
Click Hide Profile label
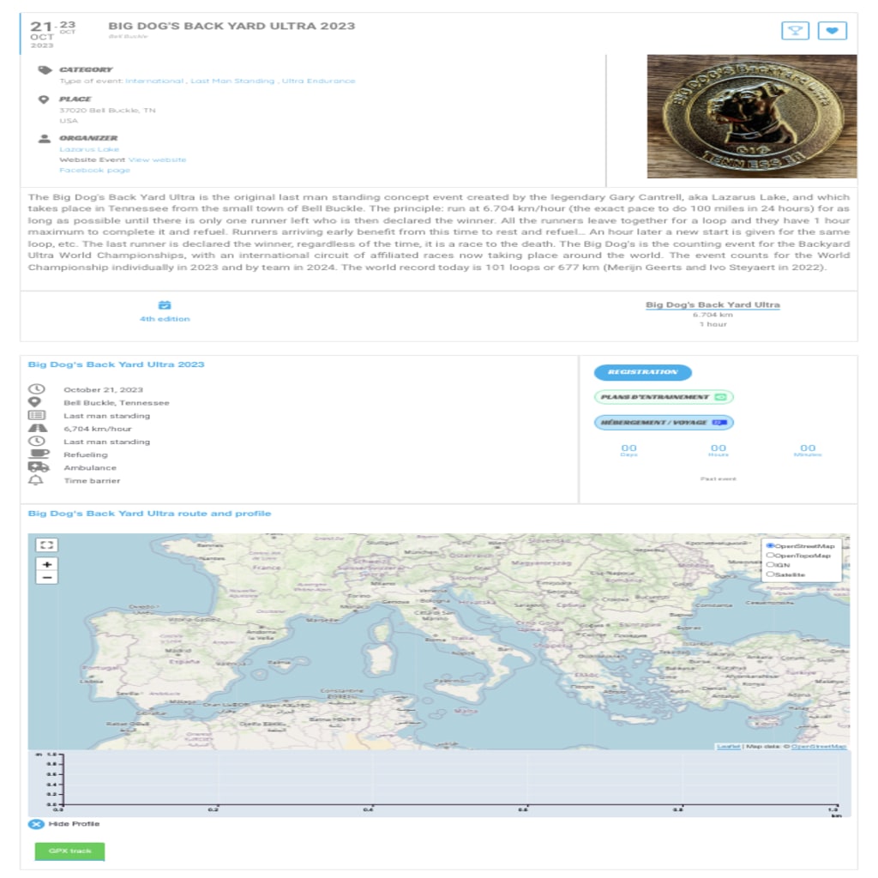pyautogui.click(x=74, y=824)
